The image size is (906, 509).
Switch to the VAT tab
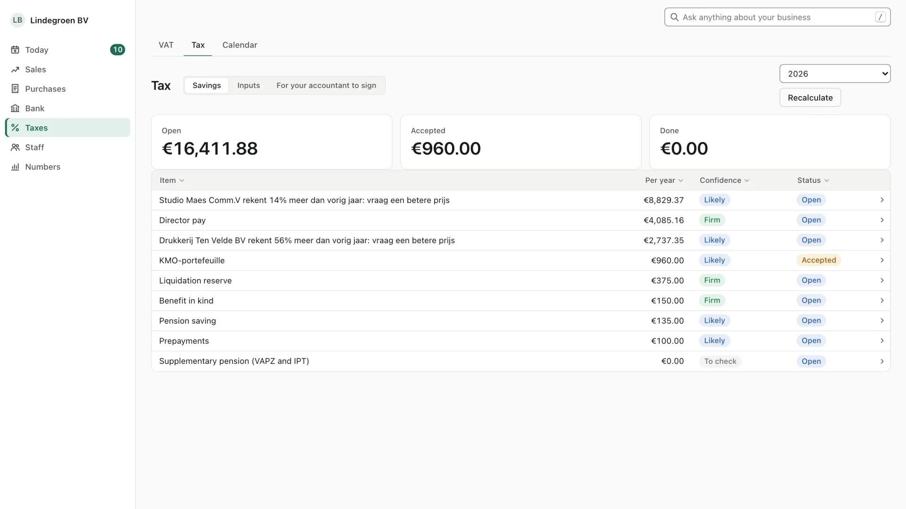point(166,45)
